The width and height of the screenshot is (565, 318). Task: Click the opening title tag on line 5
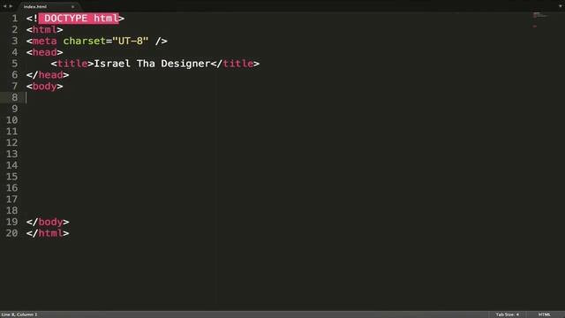[x=72, y=64]
